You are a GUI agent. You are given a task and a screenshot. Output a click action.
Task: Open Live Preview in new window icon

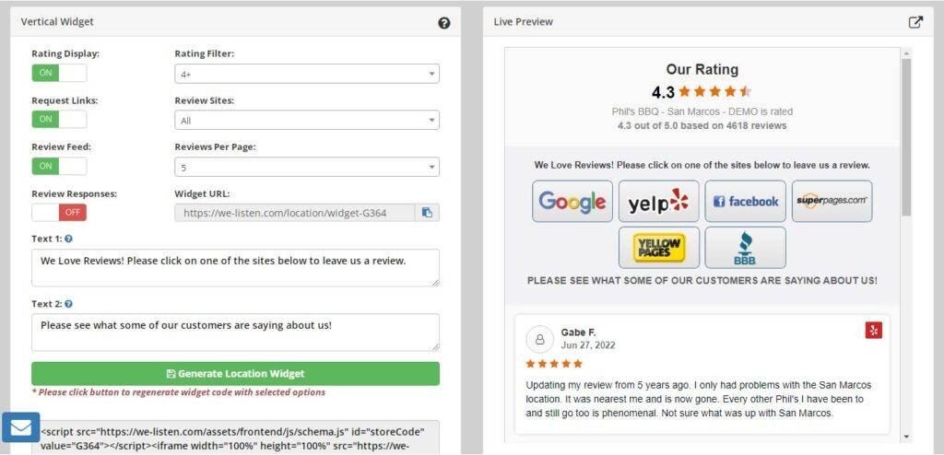(915, 22)
